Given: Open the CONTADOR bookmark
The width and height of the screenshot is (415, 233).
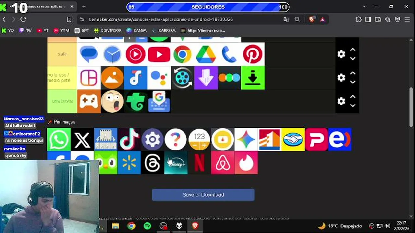Looking at the screenshot, I should tap(108, 31).
